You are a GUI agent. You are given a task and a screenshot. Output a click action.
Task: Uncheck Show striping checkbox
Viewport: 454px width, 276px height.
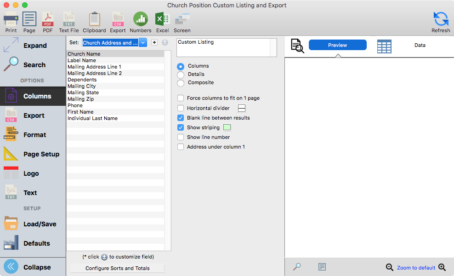click(181, 127)
